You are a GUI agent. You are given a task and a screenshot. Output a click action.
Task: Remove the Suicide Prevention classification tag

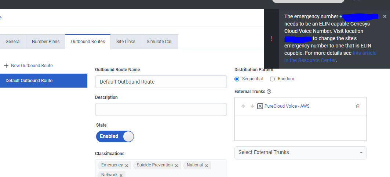click(x=176, y=165)
